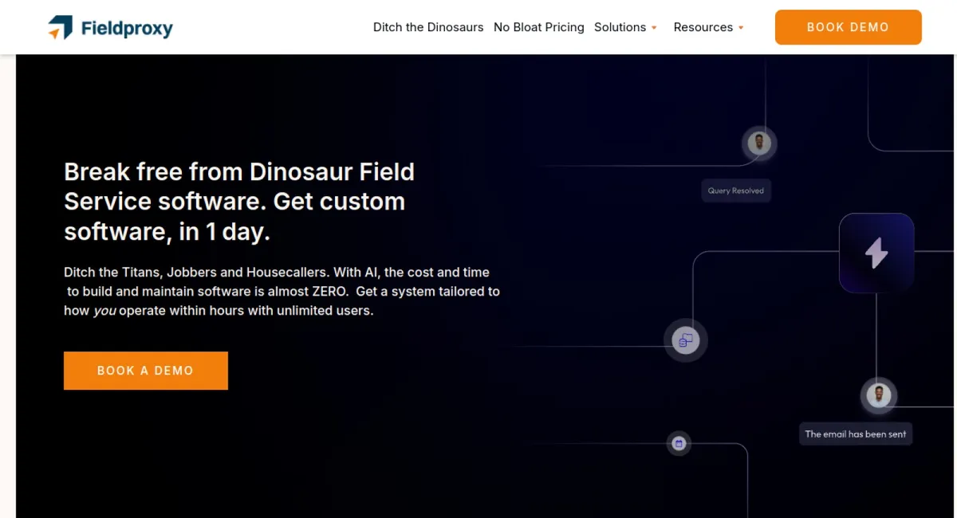This screenshot has width=957, height=518.
Task: Click avatar above email sent message
Action: pyautogui.click(x=879, y=394)
